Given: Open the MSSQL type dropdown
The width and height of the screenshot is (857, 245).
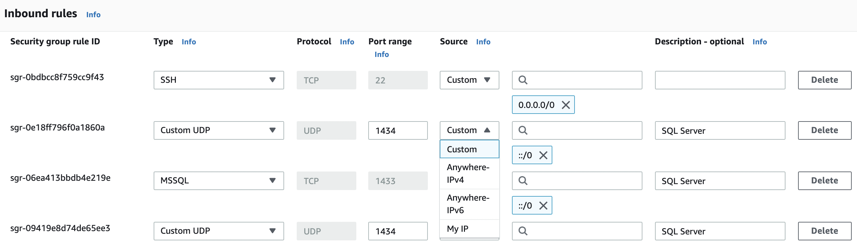Looking at the screenshot, I should coord(219,180).
